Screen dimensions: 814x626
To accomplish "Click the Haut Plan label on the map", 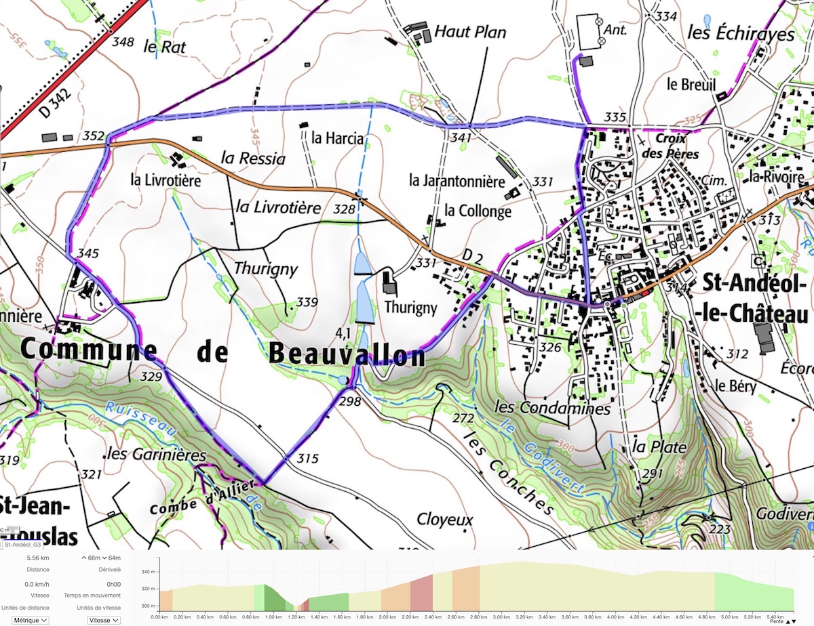I will pos(470,32).
